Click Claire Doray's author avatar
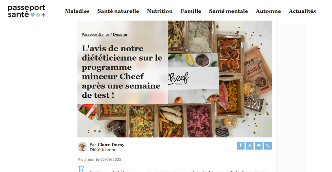 pyautogui.click(x=82, y=147)
